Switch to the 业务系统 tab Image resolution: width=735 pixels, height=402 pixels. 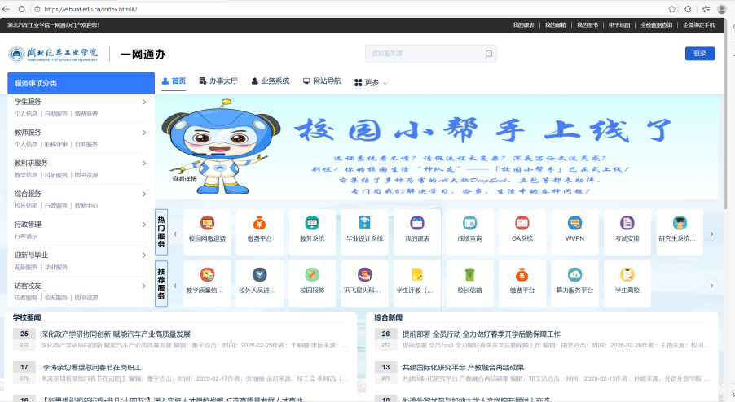pos(270,81)
